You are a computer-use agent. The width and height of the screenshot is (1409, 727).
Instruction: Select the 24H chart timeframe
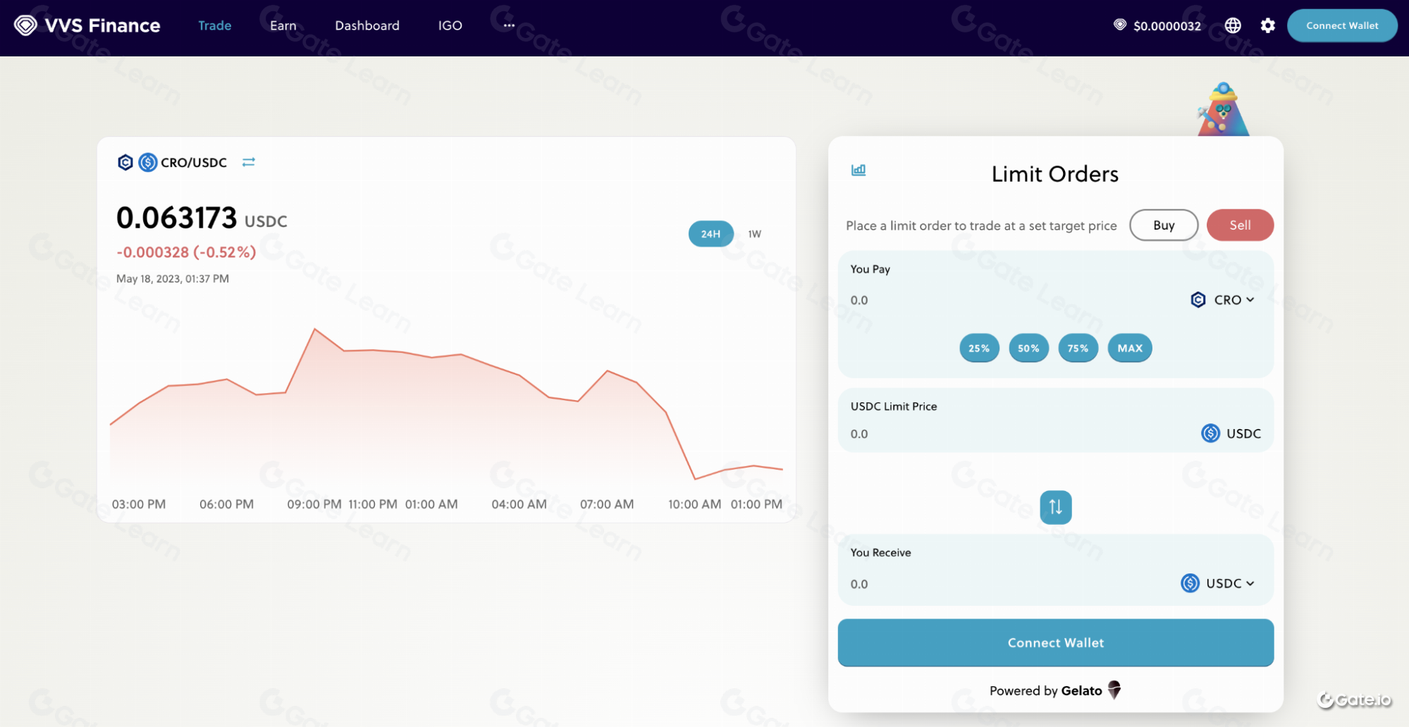710,234
